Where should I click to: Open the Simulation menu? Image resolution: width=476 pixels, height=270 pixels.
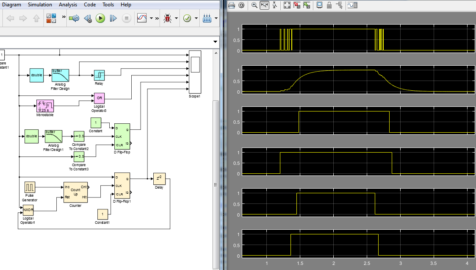click(x=40, y=5)
